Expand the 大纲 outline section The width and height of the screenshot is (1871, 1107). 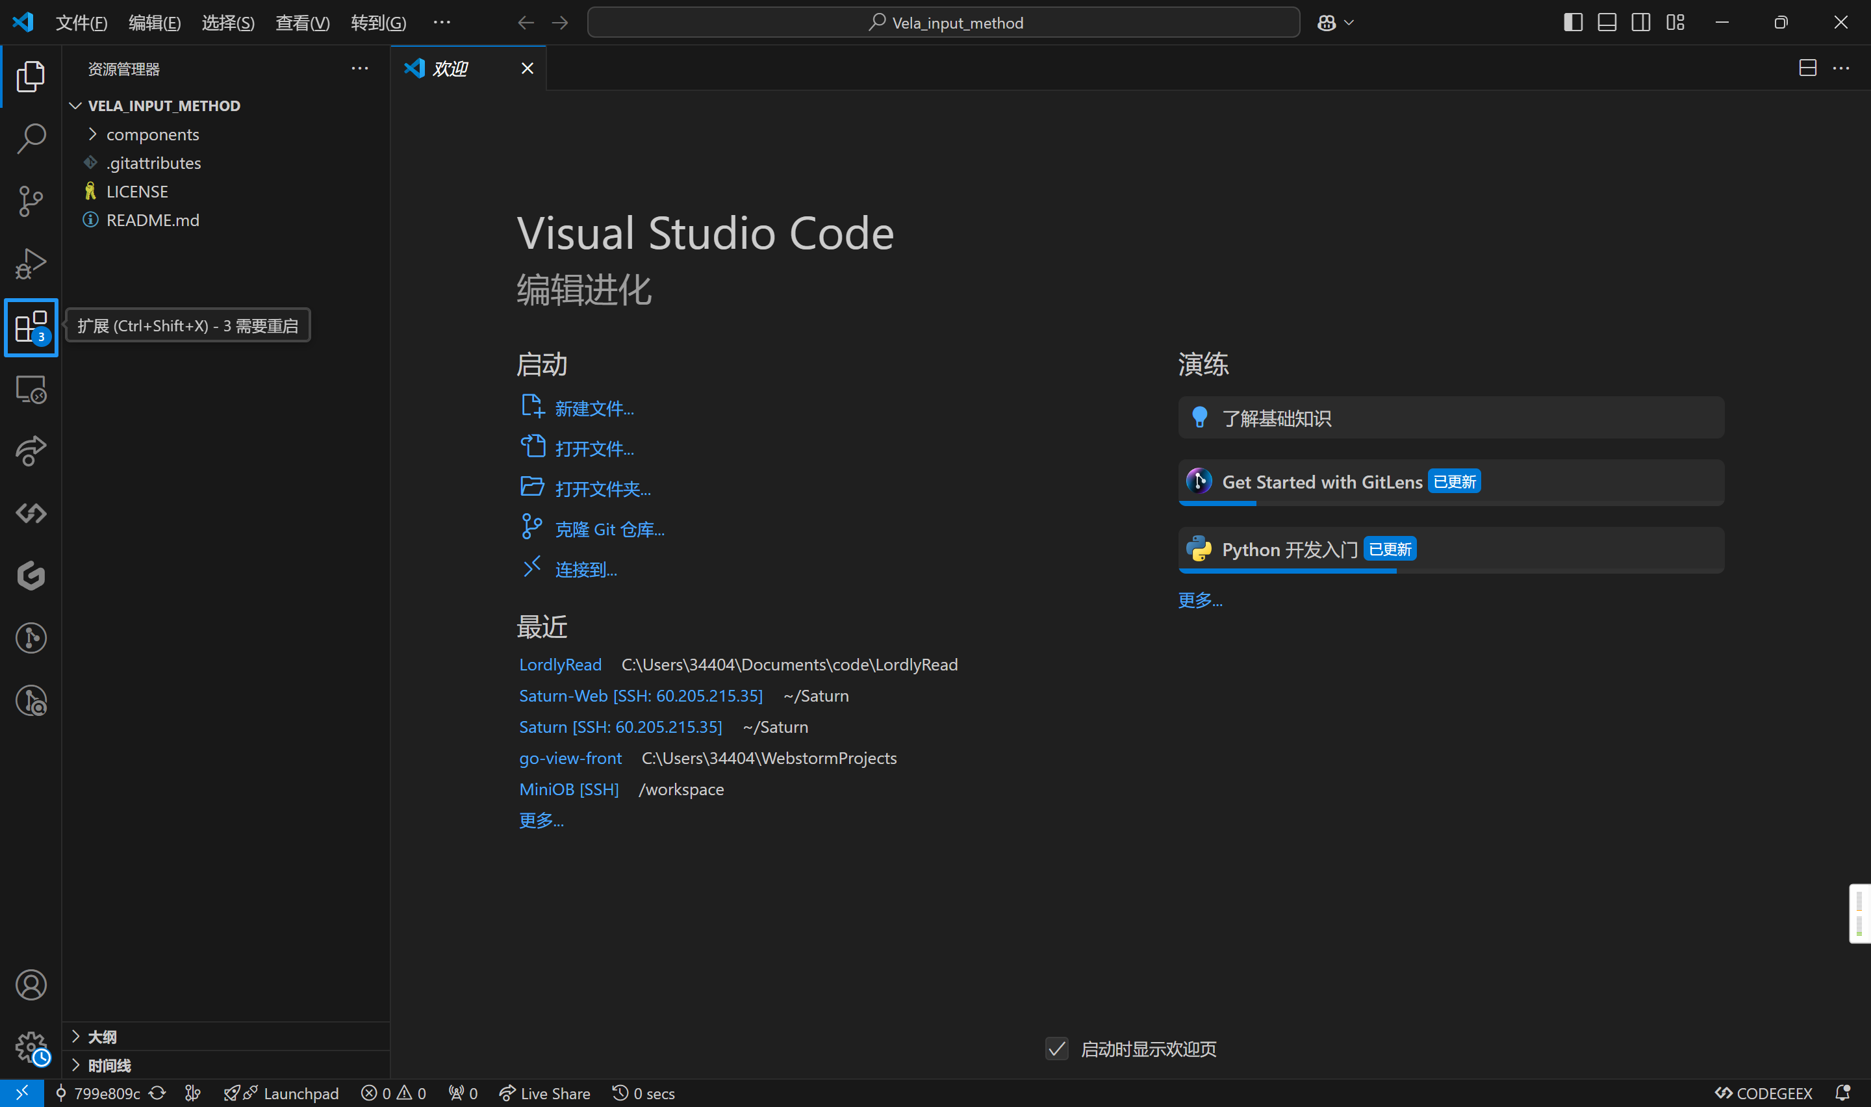pos(225,1036)
